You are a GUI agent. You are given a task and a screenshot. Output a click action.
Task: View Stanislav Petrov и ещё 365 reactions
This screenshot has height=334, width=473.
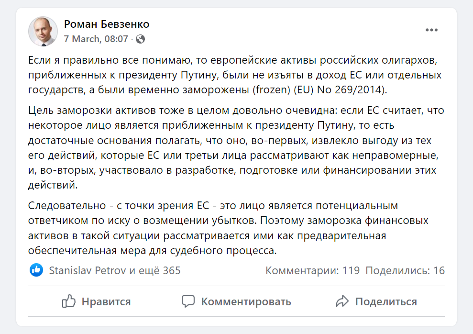pos(115,271)
